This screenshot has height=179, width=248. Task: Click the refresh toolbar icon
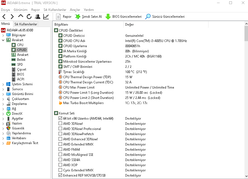[29, 16]
